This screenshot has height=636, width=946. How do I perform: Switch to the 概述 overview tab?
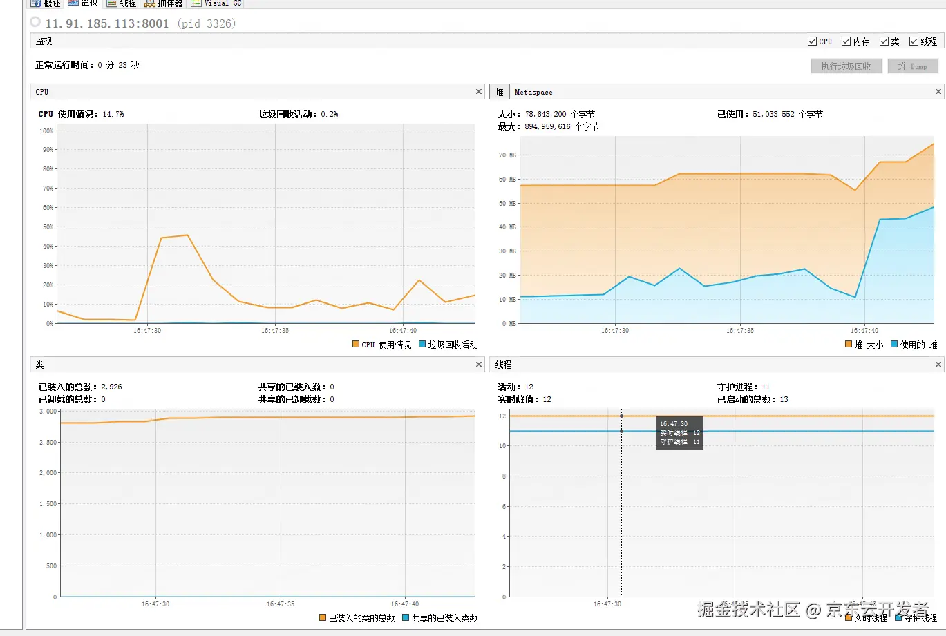[x=46, y=3]
